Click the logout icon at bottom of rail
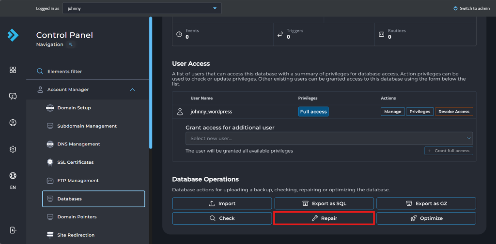Screen dimensions: 496x244 click(13, 230)
